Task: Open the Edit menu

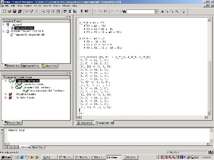Action: click(13, 6)
